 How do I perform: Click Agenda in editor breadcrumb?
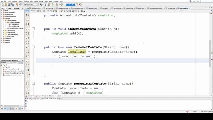click(x=30, y=96)
